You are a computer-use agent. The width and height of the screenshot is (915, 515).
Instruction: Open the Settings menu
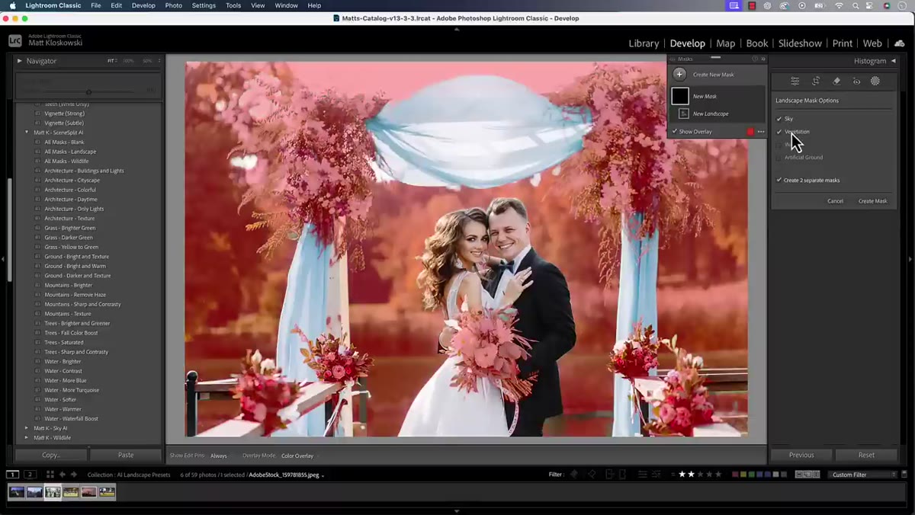click(x=204, y=5)
